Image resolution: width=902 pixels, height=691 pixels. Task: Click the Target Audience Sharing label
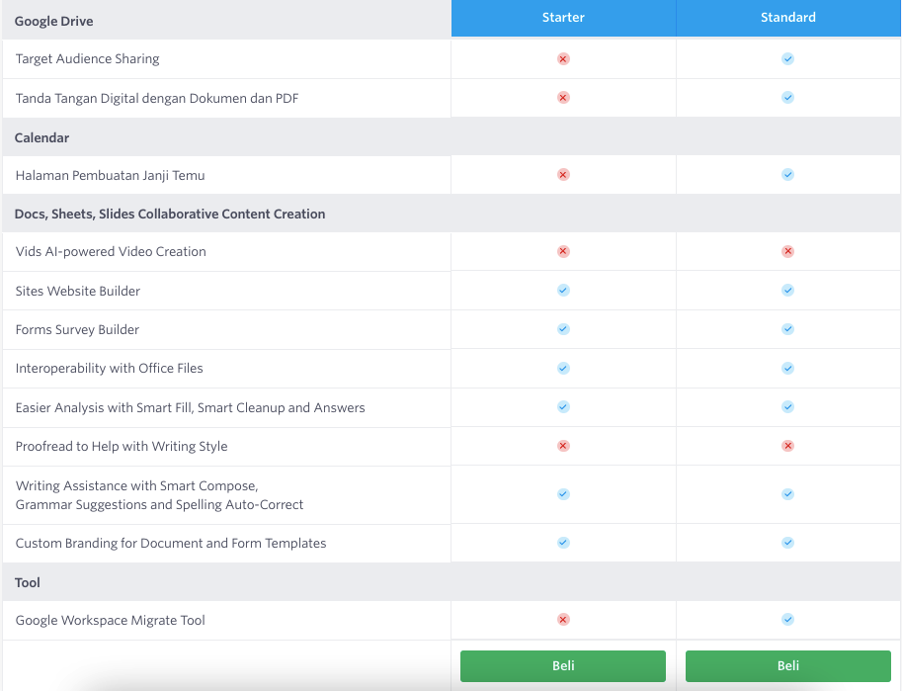(88, 58)
